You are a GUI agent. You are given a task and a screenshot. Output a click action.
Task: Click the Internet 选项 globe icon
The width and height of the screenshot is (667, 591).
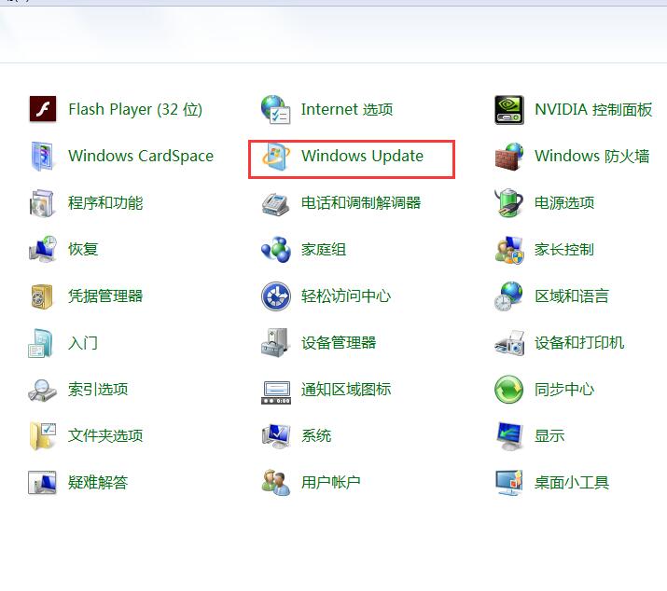pos(275,109)
